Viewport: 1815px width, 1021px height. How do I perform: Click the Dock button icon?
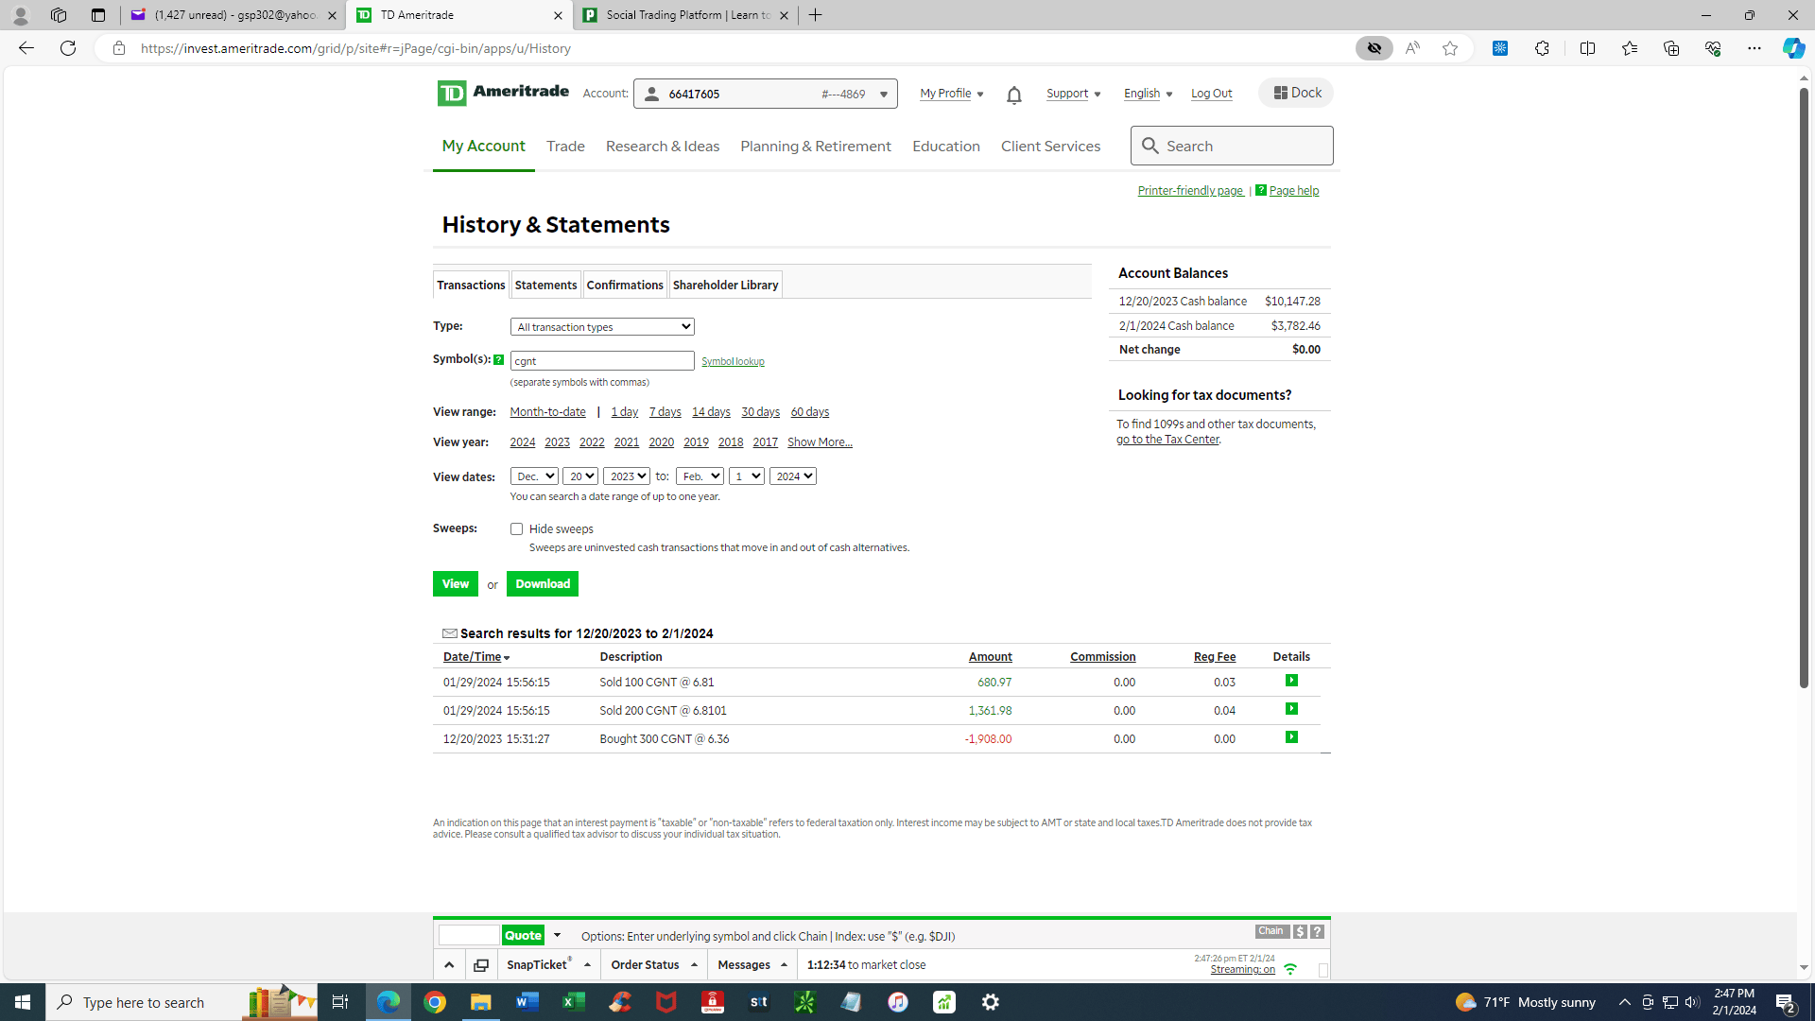1281,93
